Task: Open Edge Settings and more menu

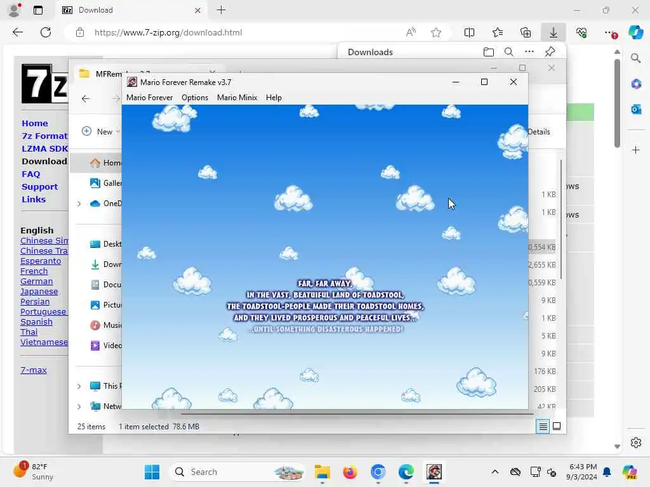Action: pyautogui.click(x=610, y=32)
